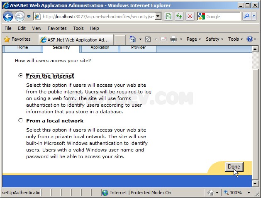This screenshot has width=261, height=198.
Task: Click the browser Forward arrow button
Action: [20, 17]
